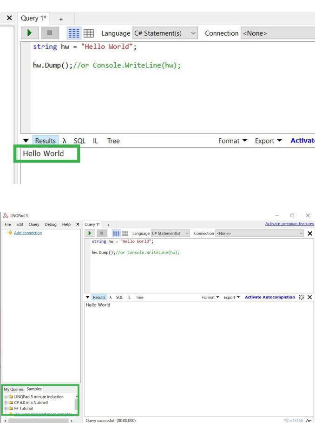Select the Tree tab in the LINQPad 5 window
This screenshot has width=315, height=423.
[x=139, y=297]
